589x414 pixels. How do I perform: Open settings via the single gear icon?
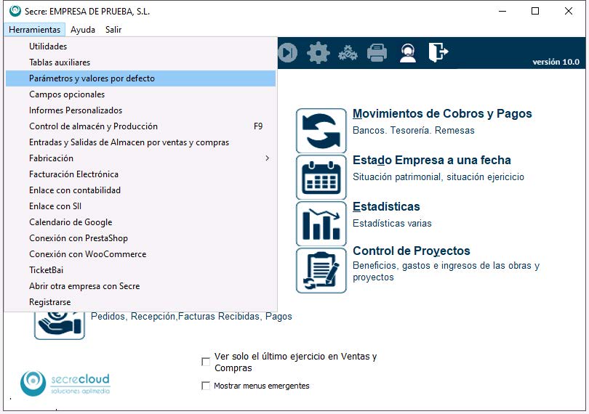(x=318, y=53)
